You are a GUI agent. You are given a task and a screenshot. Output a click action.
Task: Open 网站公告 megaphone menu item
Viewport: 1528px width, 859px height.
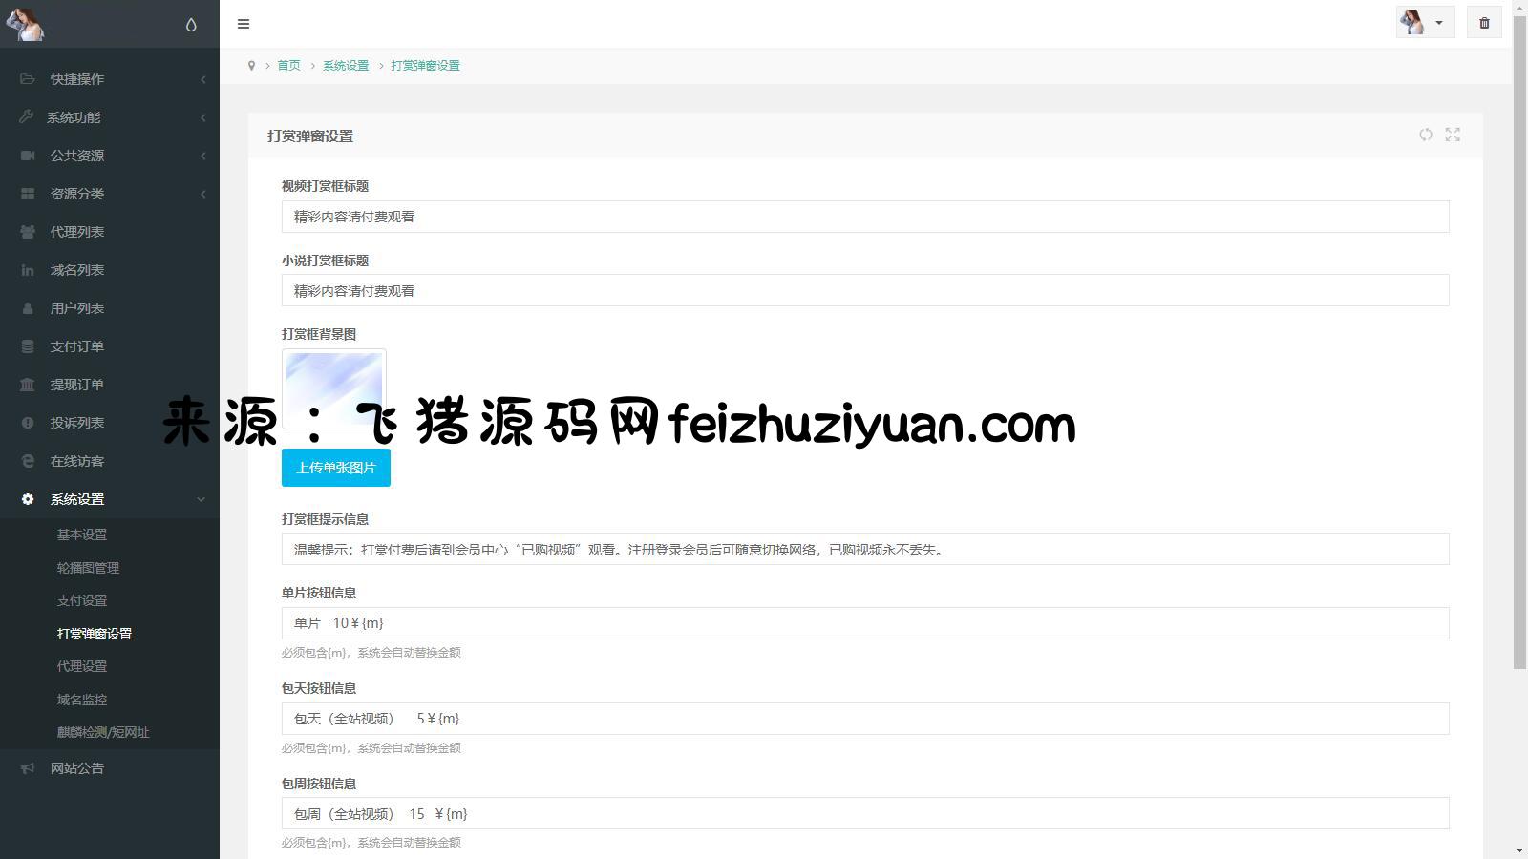pyautogui.click(x=77, y=768)
